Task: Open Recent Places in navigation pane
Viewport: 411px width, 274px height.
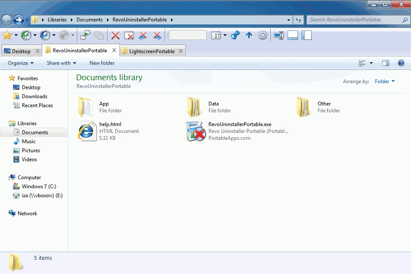Action: coord(37,105)
